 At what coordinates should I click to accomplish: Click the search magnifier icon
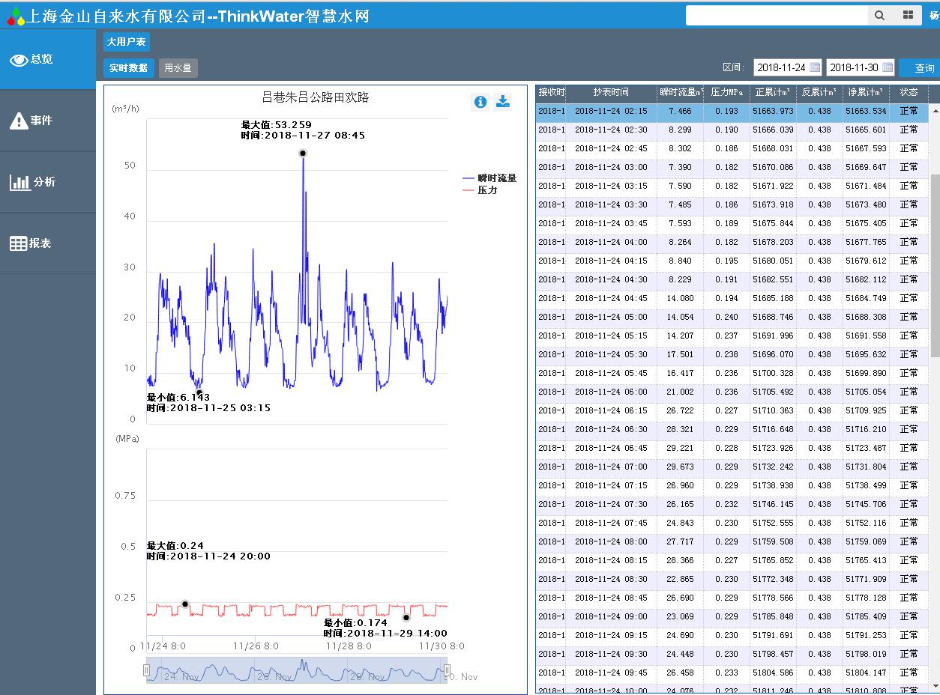coord(879,15)
